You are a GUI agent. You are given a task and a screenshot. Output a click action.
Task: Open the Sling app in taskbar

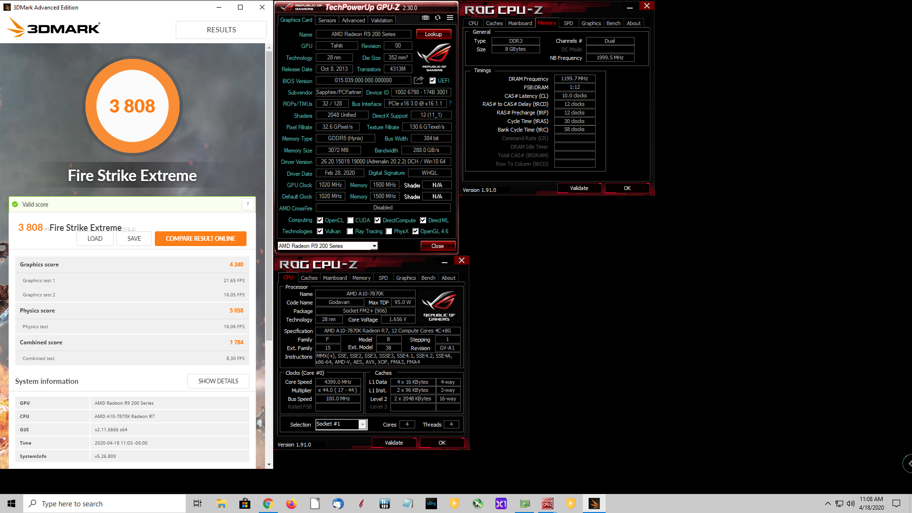point(431,503)
